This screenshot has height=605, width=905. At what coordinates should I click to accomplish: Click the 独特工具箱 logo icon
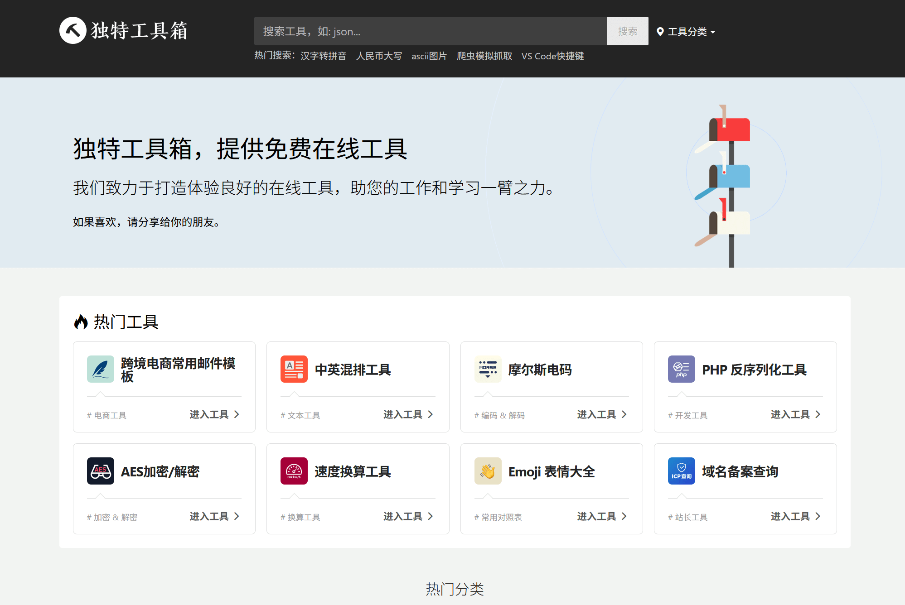point(73,30)
